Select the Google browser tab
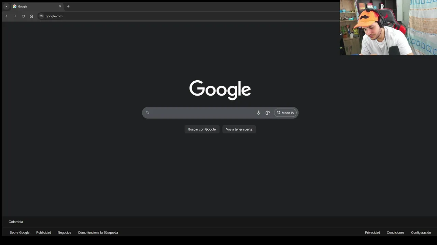This screenshot has height=245, width=437. click(37, 6)
